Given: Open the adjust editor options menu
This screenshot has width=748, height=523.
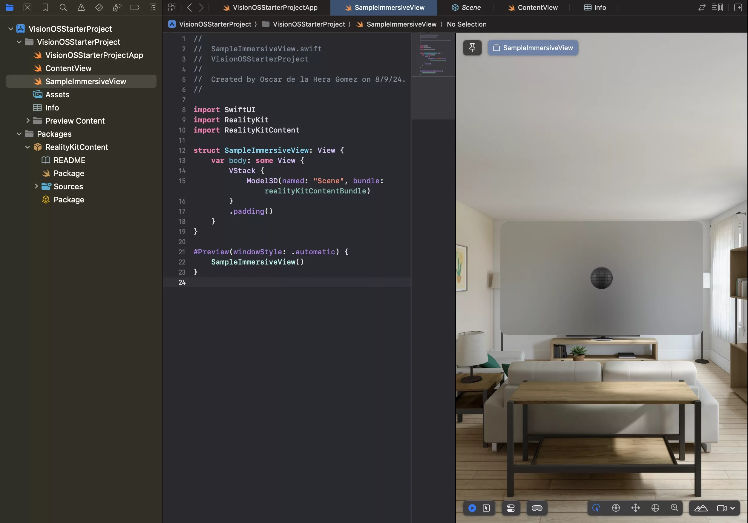Looking at the screenshot, I should [x=717, y=7].
